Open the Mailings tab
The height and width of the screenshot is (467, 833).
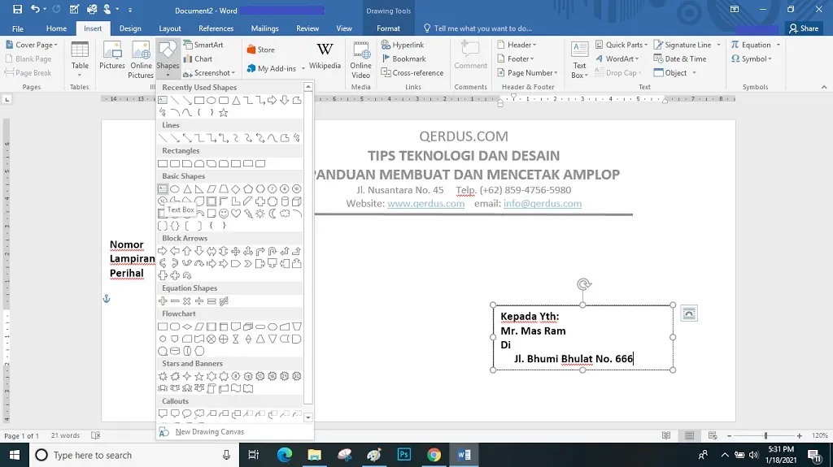tap(264, 28)
